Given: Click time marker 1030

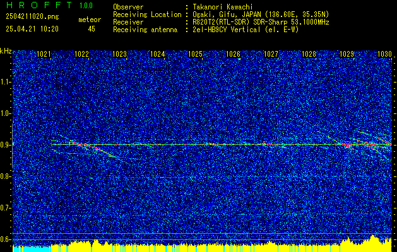Looking at the screenshot, I should pyautogui.click(x=384, y=54).
